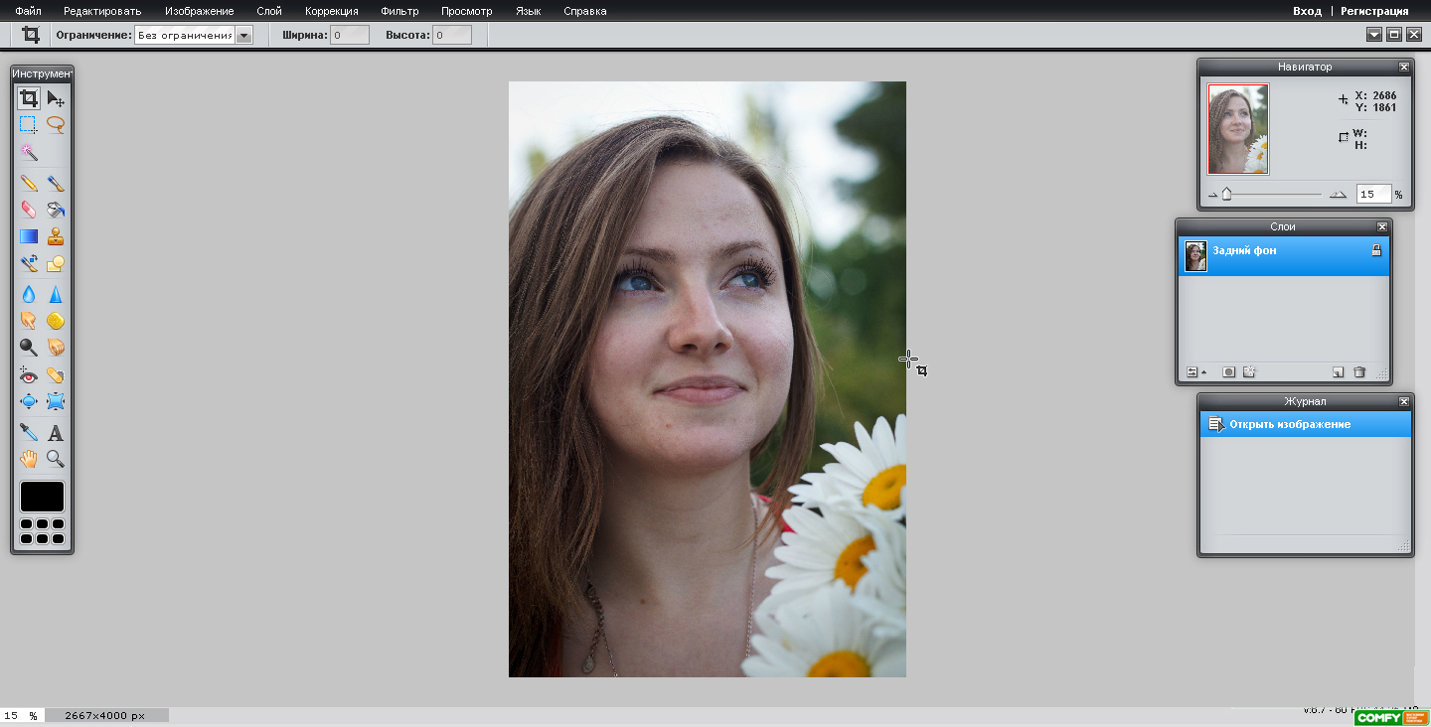Click the small mountain zoom-out icon
This screenshot has height=727, width=1431.
(1213, 196)
